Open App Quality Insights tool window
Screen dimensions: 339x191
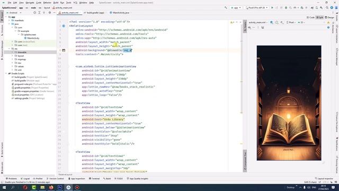coord(138,179)
